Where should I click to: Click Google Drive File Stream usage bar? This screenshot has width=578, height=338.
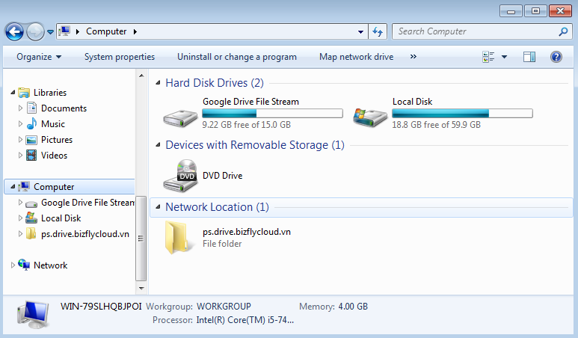(x=272, y=113)
